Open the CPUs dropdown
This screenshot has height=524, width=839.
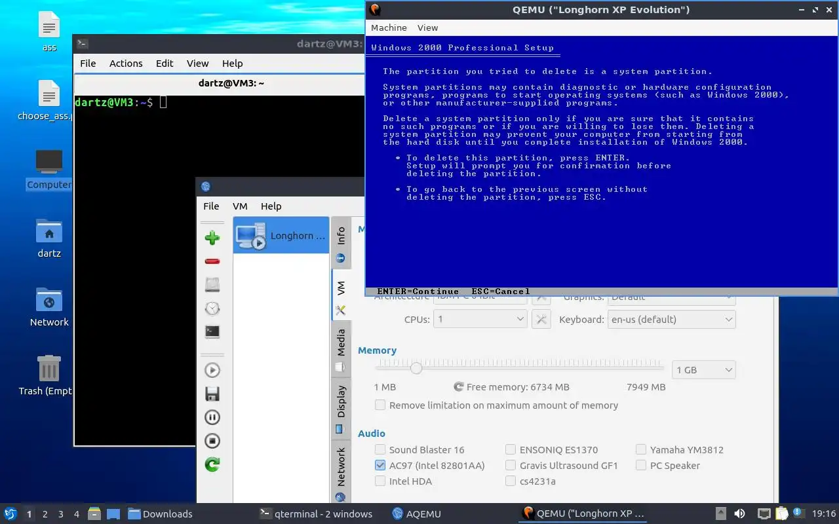[x=480, y=319]
